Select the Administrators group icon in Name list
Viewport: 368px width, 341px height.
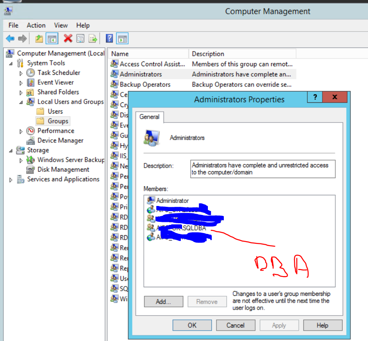point(114,74)
